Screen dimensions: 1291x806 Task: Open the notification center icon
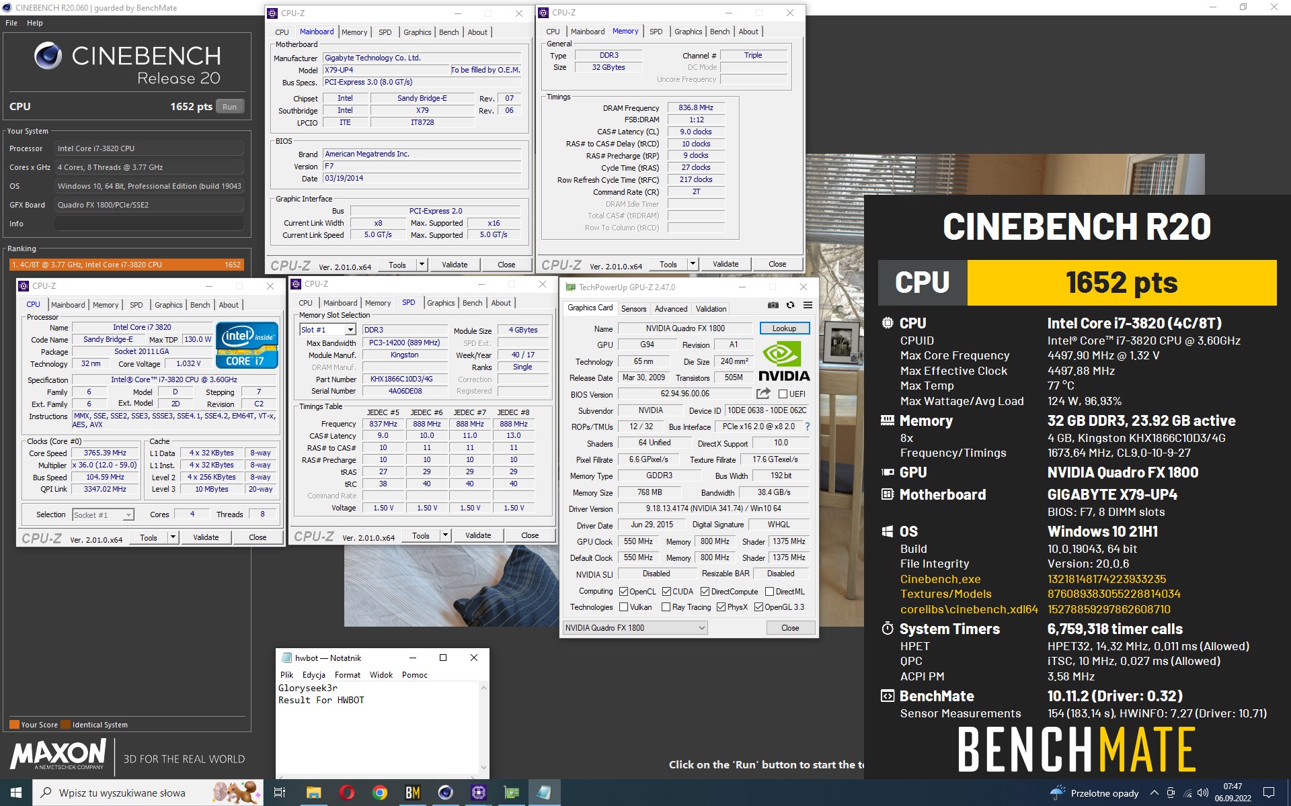pyautogui.click(x=1269, y=793)
